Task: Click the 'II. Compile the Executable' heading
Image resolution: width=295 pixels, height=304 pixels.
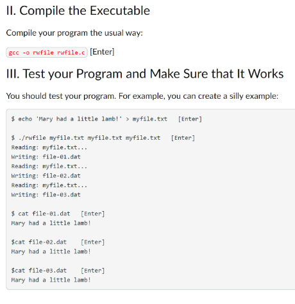Action: click(78, 11)
